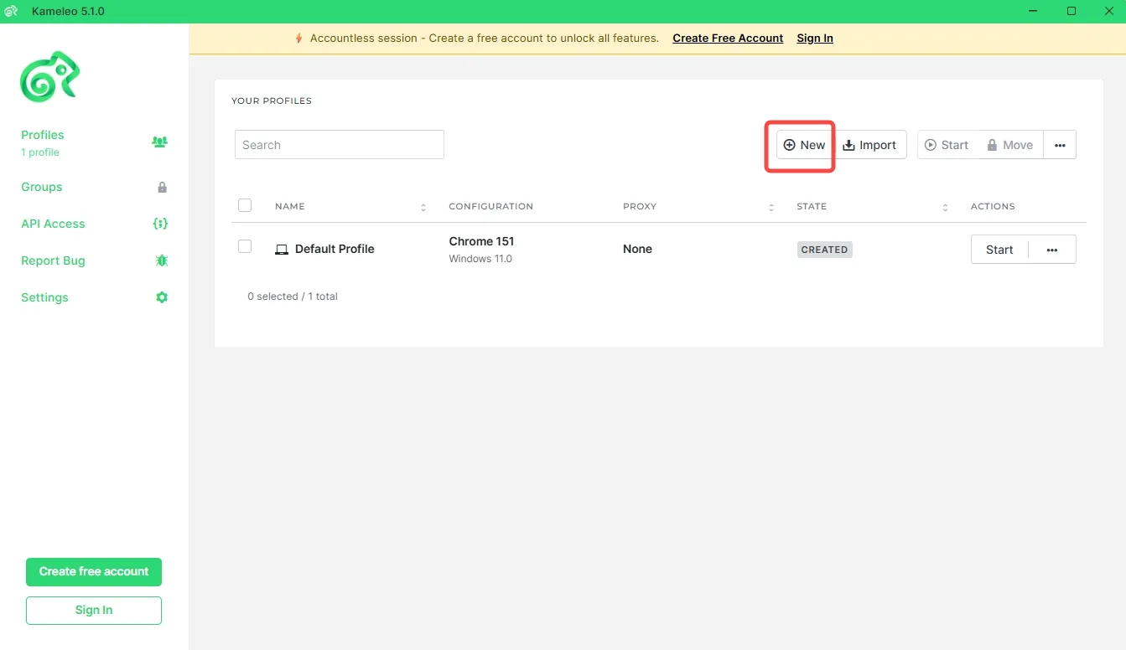
Task: Follow the Sign In link in the banner
Action: click(x=815, y=39)
